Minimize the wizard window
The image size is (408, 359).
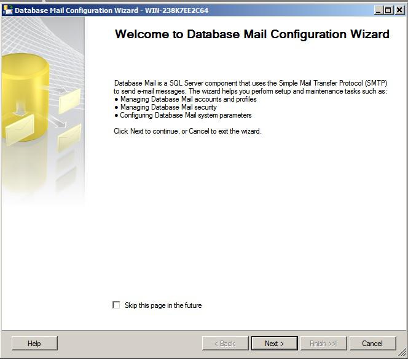point(378,10)
